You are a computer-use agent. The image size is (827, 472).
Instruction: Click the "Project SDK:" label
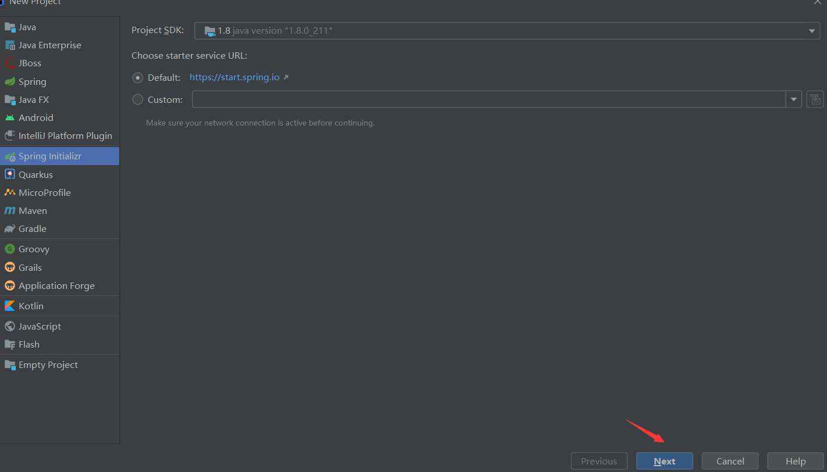(158, 30)
